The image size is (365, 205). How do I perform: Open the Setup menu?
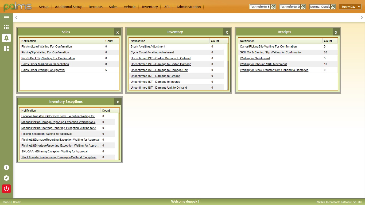tap(44, 7)
